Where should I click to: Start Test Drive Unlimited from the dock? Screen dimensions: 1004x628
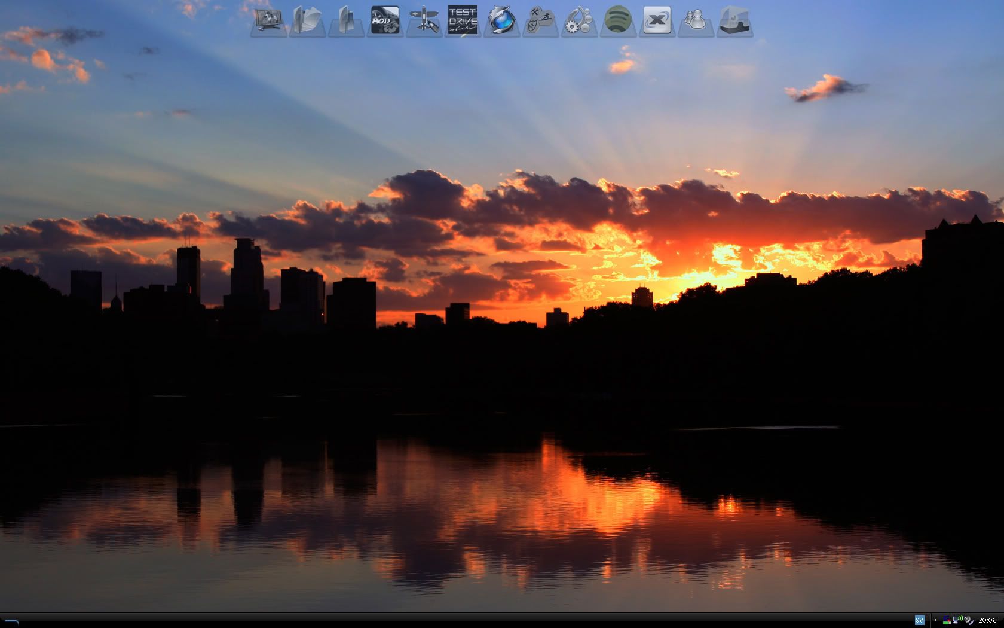point(463,21)
